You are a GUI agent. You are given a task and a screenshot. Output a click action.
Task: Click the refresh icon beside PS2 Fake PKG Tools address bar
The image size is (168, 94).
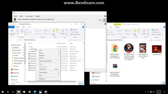point(70,40)
